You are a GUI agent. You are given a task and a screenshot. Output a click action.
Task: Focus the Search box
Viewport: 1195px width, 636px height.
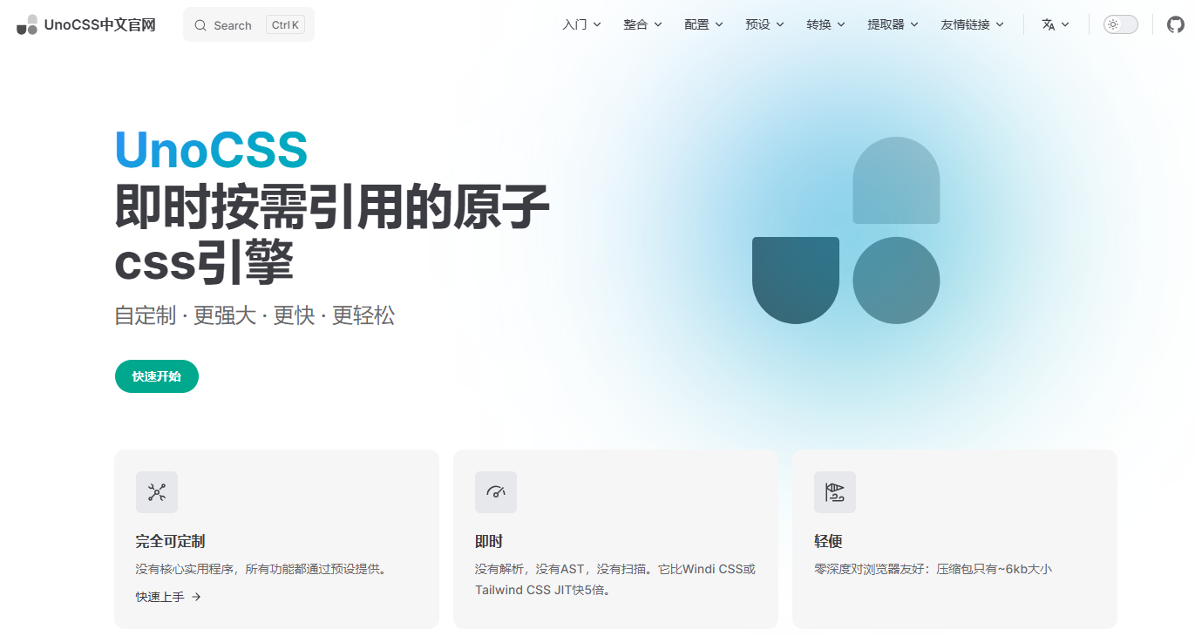[x=248, y=24]
